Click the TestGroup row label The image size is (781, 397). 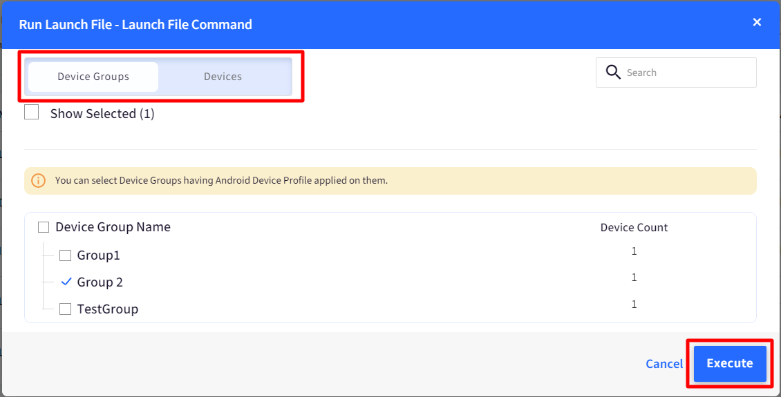107,309
